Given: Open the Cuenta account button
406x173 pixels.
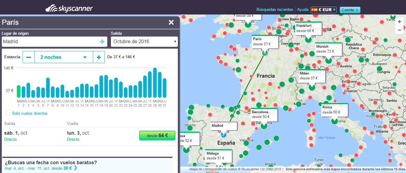Looking at the screenshot, I should click(x=350, y=10).
